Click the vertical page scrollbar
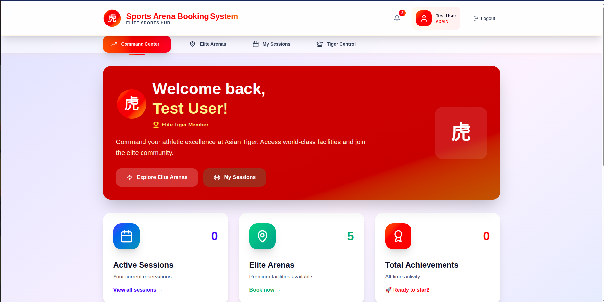 602,85
